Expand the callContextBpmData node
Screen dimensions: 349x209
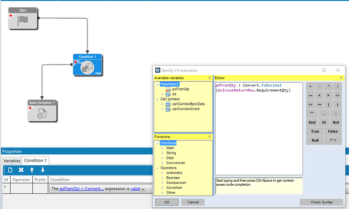pos(162,104)
